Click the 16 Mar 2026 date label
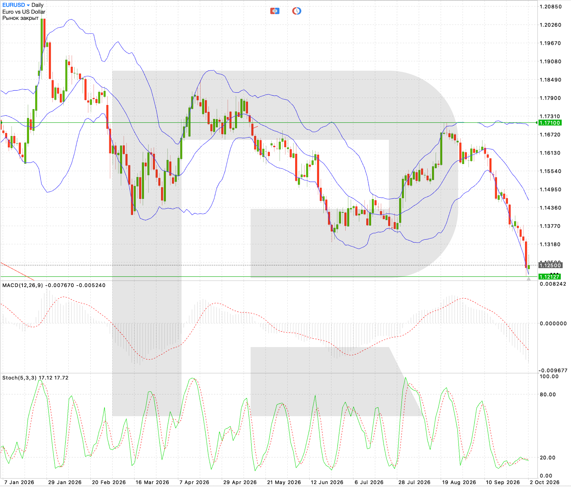Image resolution: width=571 pixels, height=487 pixels. (152, 482)
